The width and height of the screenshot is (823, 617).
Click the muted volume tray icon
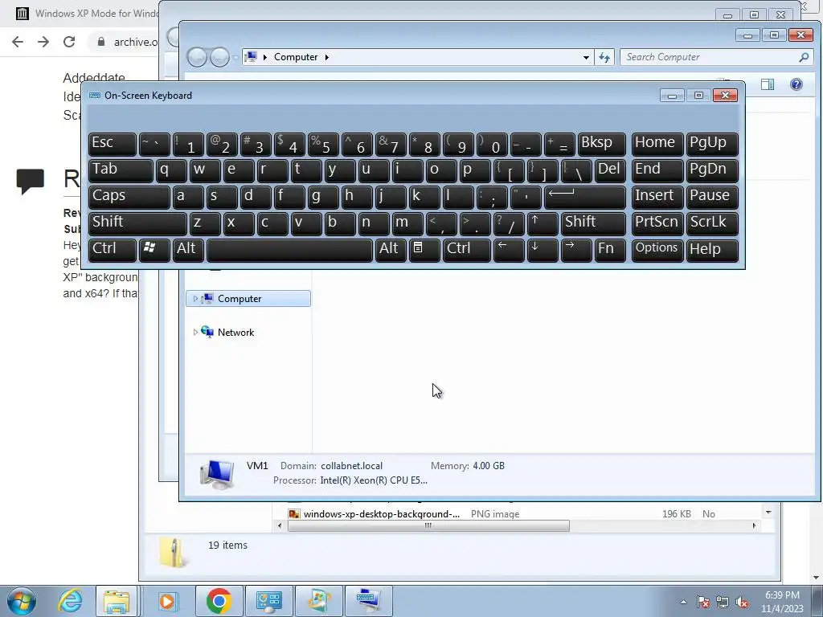pyautogui.click(x=742, y=603)
